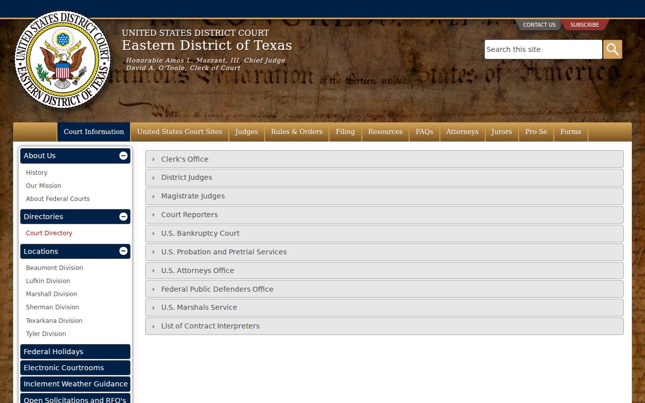Collapse About Us section minus icon
645x403 pixels.
pyautogui.click(x=123, y=156)
